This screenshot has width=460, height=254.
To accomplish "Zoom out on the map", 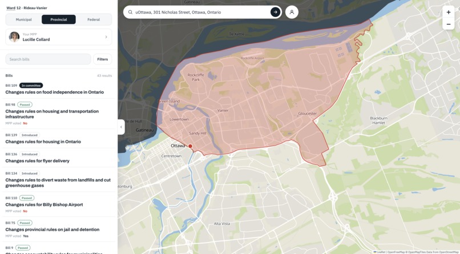I will (448, 24).
